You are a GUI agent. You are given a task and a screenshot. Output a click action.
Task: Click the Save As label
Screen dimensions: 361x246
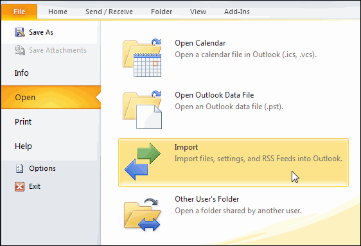tap(41, 32)
